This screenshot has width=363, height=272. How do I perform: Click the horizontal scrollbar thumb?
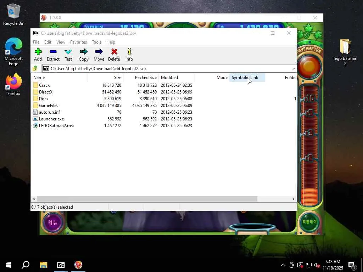(147, 199)
